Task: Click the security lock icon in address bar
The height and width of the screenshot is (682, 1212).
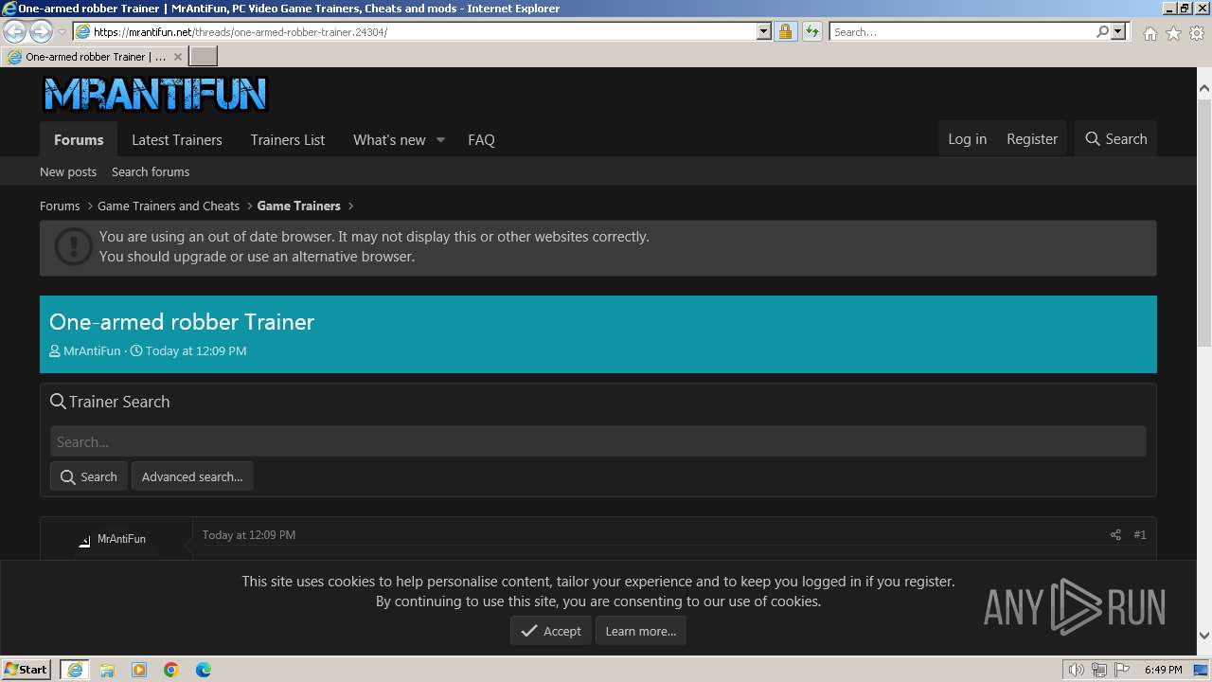Action: [x=785, y=31]
